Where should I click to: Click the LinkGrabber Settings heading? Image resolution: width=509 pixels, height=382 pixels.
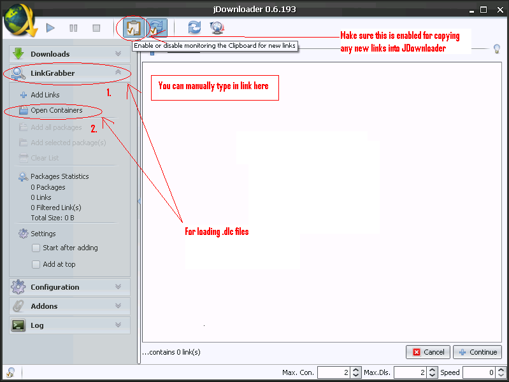[43, 234]
